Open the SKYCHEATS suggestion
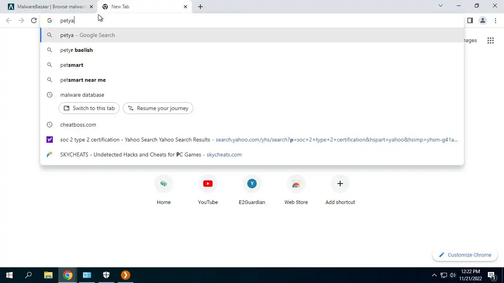The image size is (504, 283). [252, 154]
